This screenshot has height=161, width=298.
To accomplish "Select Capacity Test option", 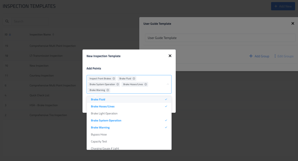I will click(x=129, y=142).
